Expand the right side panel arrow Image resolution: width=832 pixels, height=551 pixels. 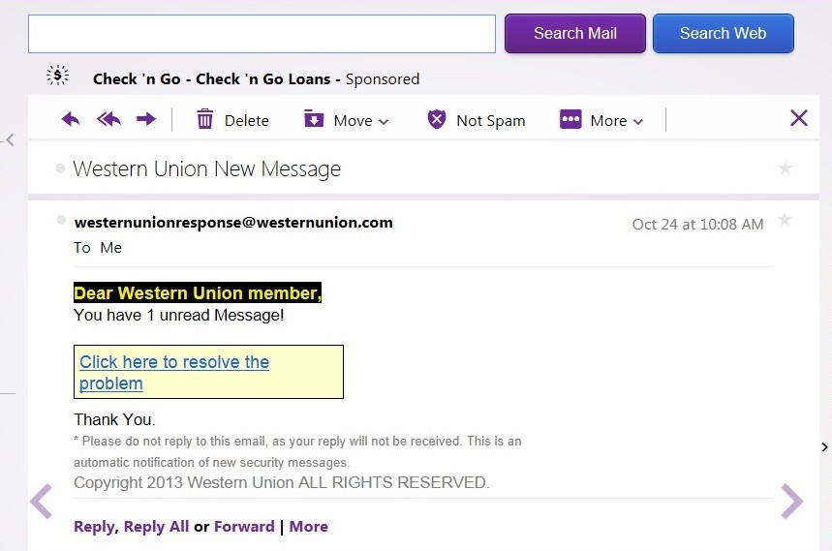824,447
